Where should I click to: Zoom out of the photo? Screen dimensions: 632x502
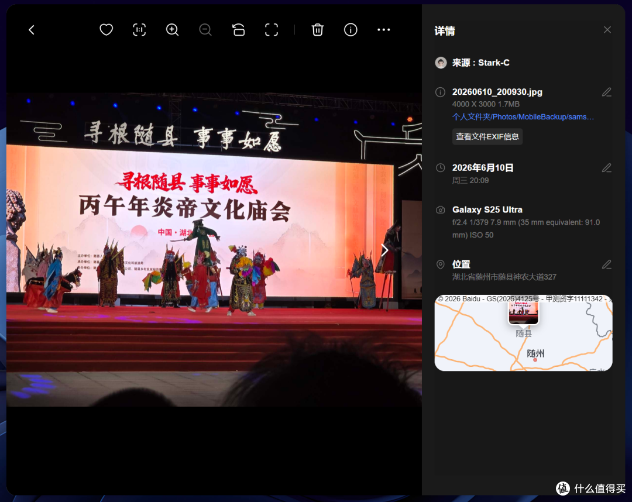[205, 30]
